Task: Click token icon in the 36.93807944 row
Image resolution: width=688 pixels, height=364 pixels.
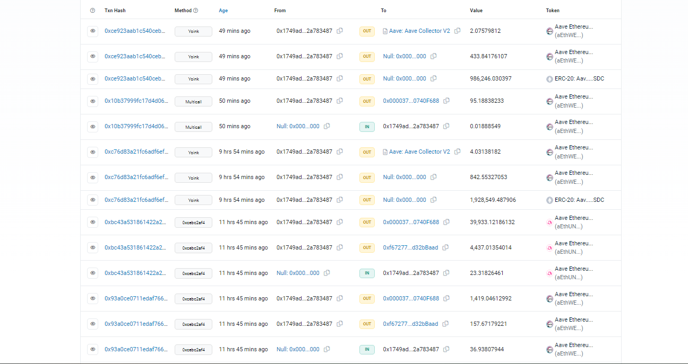Action: coord(550,350)
